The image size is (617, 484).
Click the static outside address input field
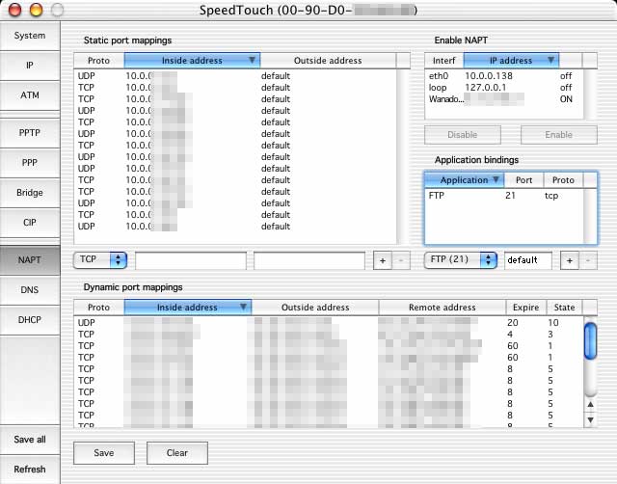(x=309, y=261)
